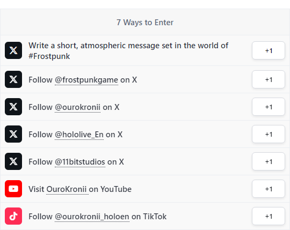The height and width of the screenshot is (230, 290).
Task: Click +1 button for the Frostpunk message entry
Action: point(269,50)
